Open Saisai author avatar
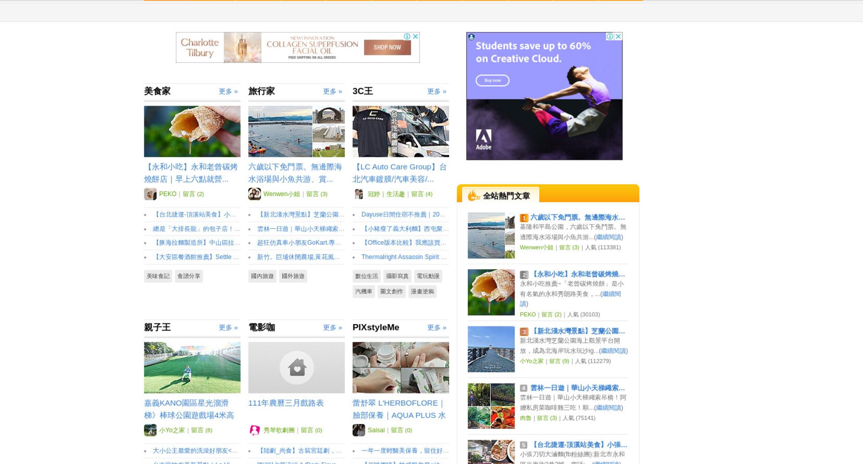 pos(359,430)
